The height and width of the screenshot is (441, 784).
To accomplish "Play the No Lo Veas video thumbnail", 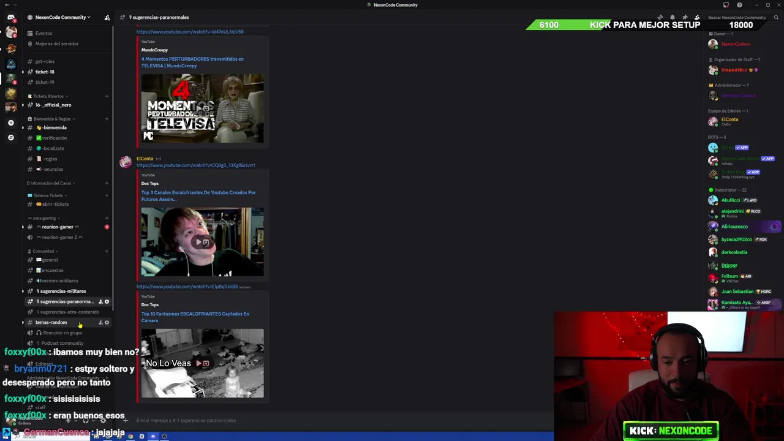I will 203,363.
